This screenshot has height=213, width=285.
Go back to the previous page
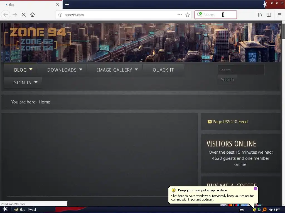(6, 15)
